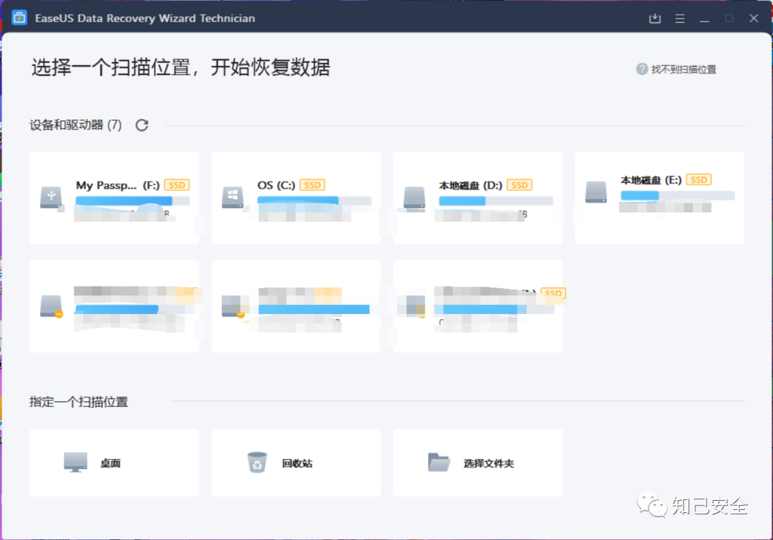Click the OS (C:) usage bar
Image resolution: width=773 pixels, height=540 pixels.
[x=314, y=200]
